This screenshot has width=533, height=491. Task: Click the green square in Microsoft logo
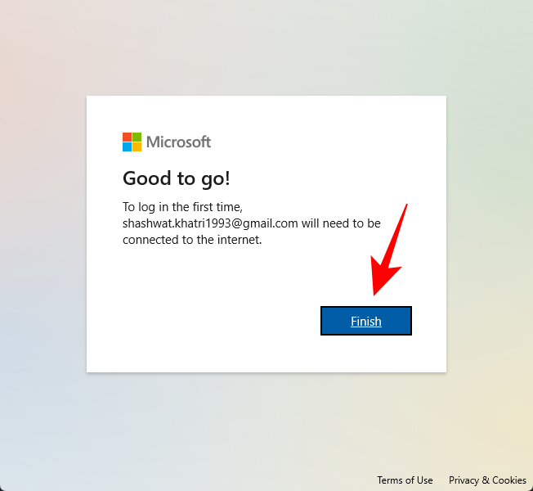pos(137,137)
